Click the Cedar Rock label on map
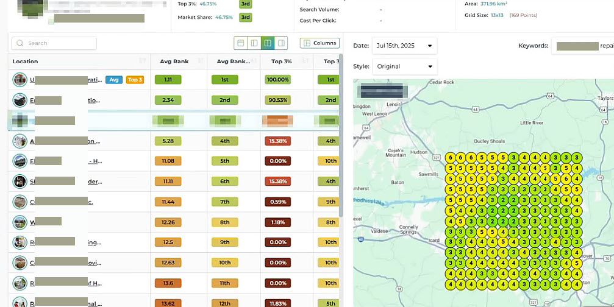This screenshot has width=614, height=307. click(441, 82)
